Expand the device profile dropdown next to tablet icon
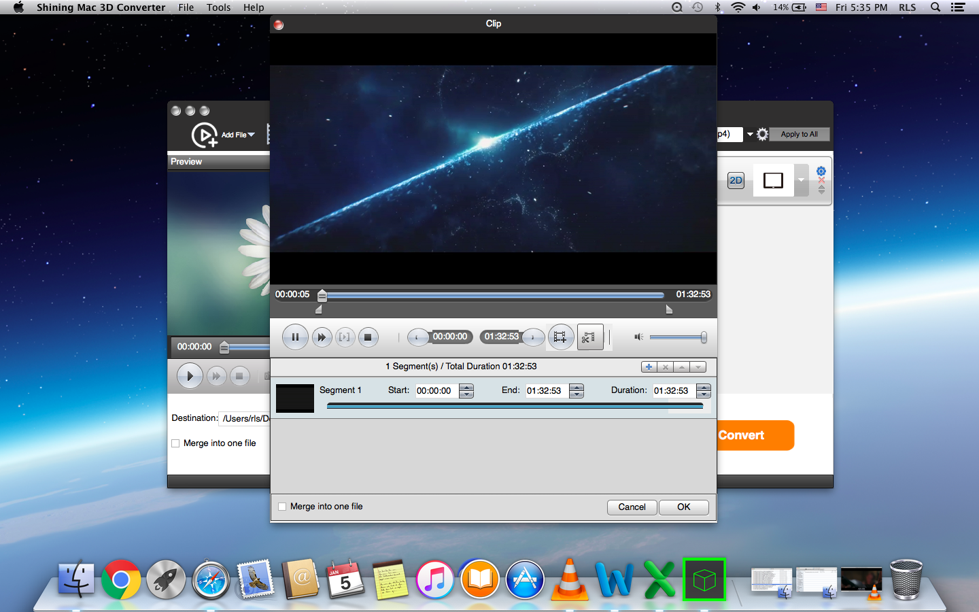 [801, 181]
